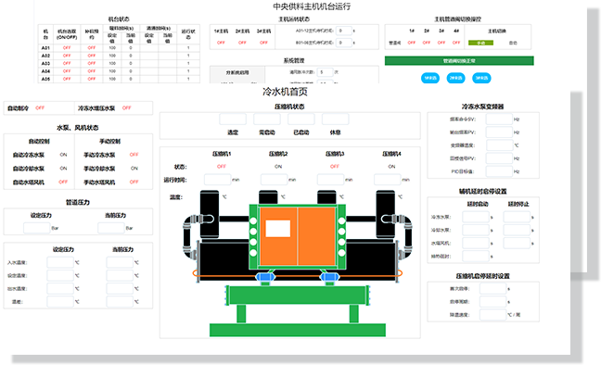This screenshot has width=601, height=365.
Task: Click 压缩机3 run-time min field
Action: (x=330, y=179)
